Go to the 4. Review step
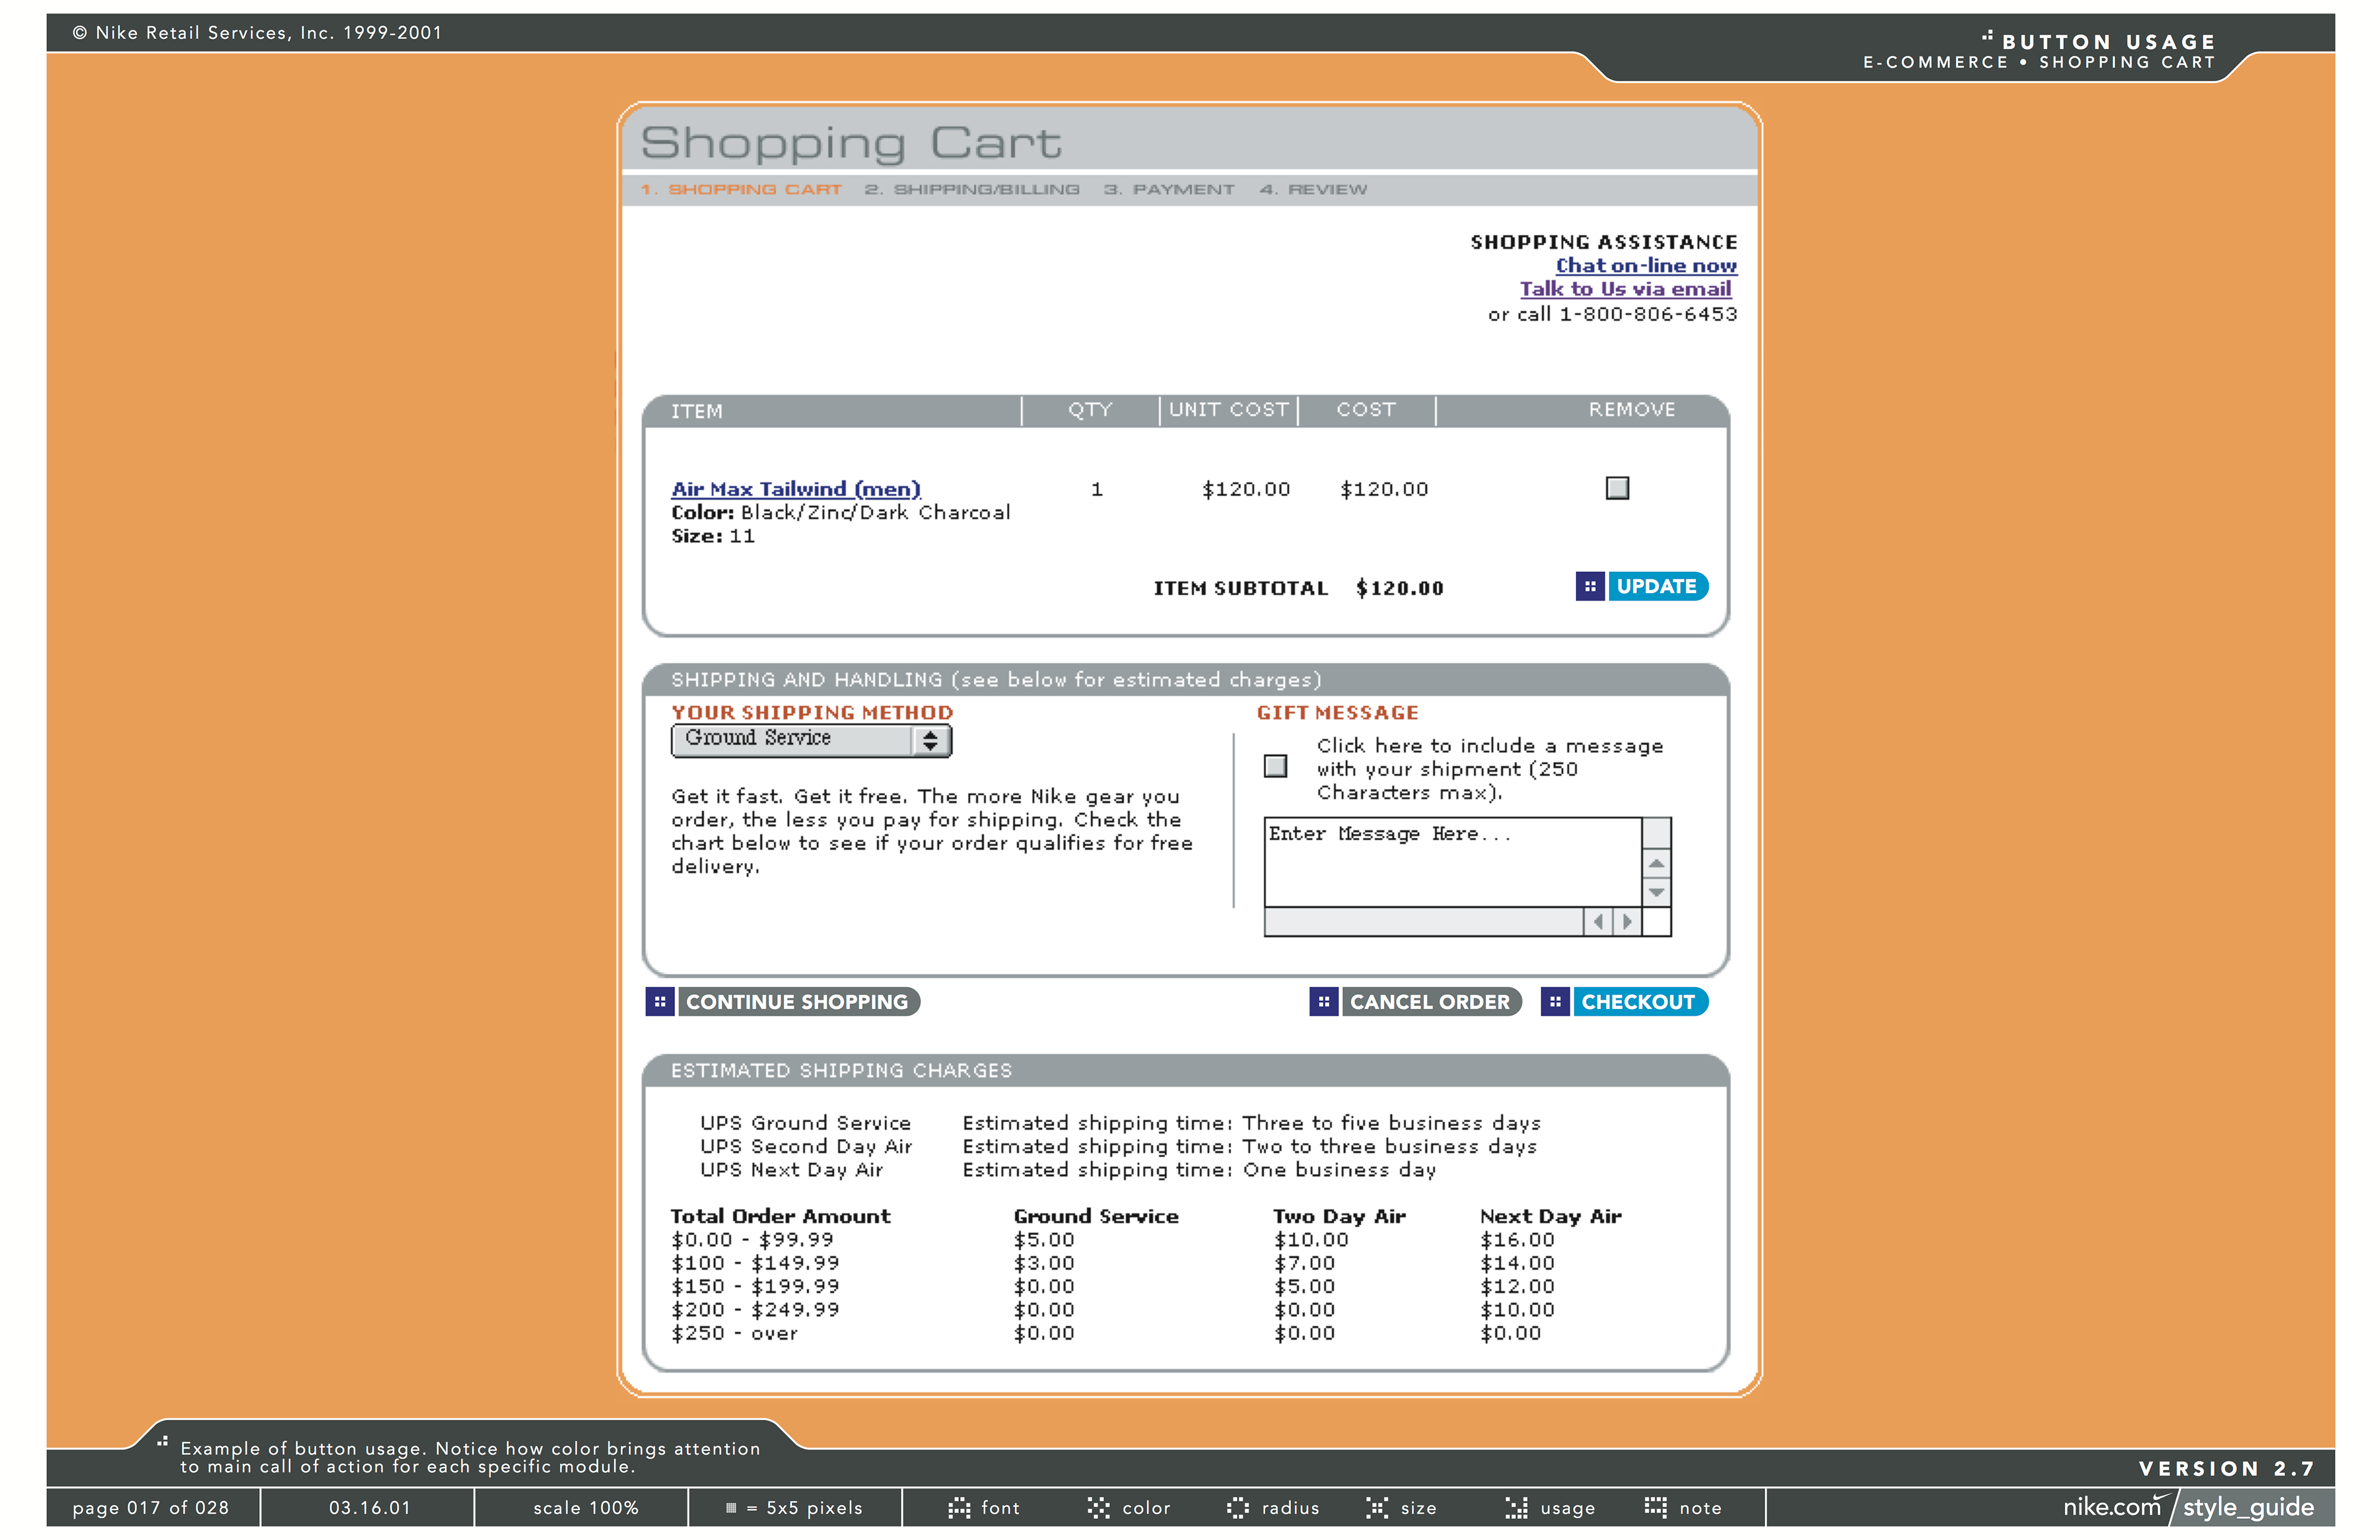The width and height of the screenshot is (2380, 1540). click(1313, 189)
